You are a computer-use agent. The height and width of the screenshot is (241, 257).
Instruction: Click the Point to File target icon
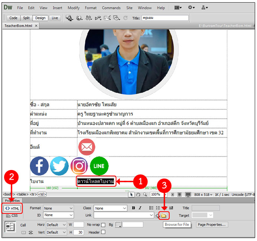tap(158, 216)
